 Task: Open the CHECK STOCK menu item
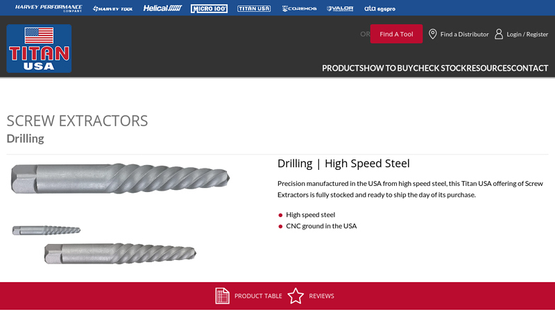(x=440, y=68)
